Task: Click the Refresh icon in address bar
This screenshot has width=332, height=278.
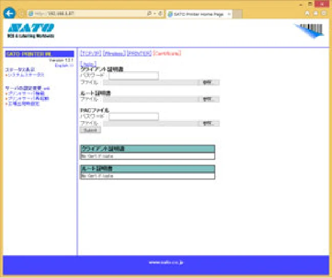Action: point(160,13)
